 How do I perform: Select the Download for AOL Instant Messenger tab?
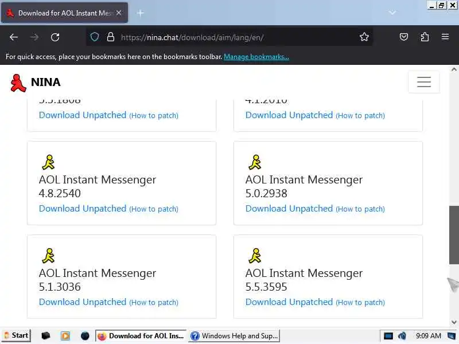click(x=64, y=13)
